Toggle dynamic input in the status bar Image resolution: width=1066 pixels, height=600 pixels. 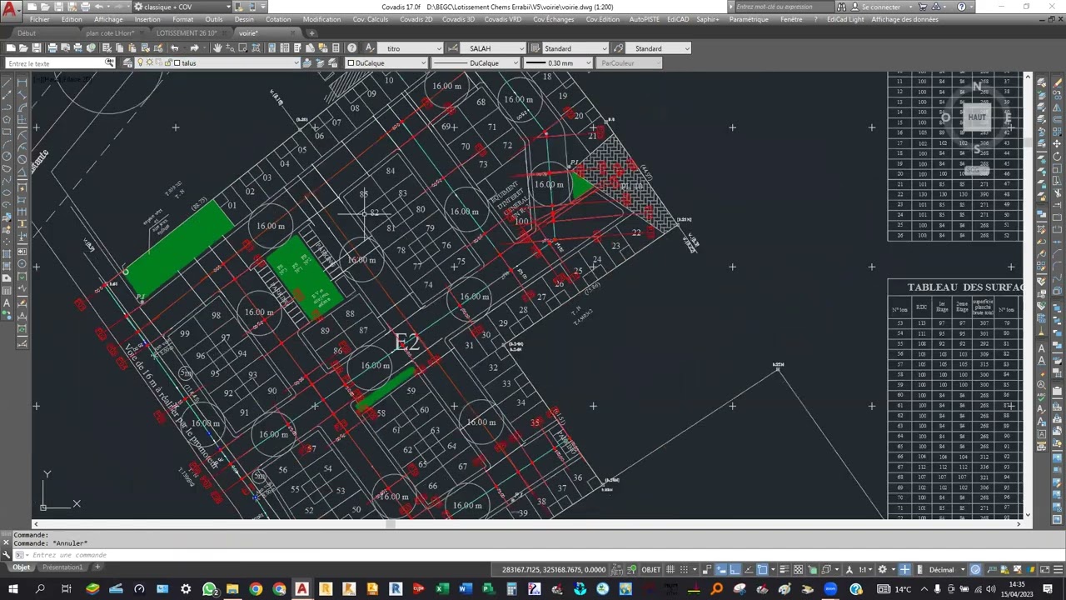pyautogui.click(x=721, y=570)
